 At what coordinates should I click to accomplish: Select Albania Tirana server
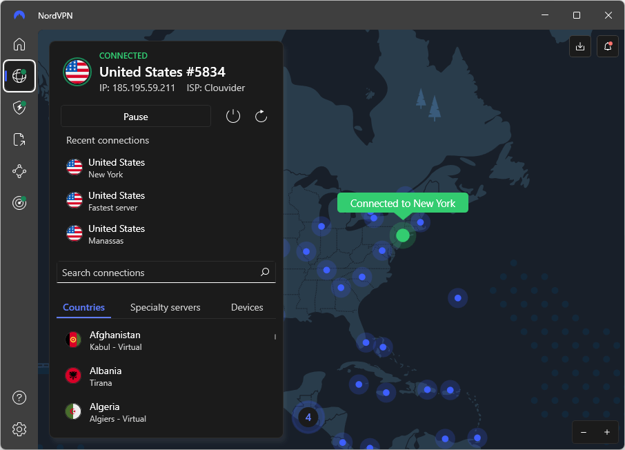[166, 376]
